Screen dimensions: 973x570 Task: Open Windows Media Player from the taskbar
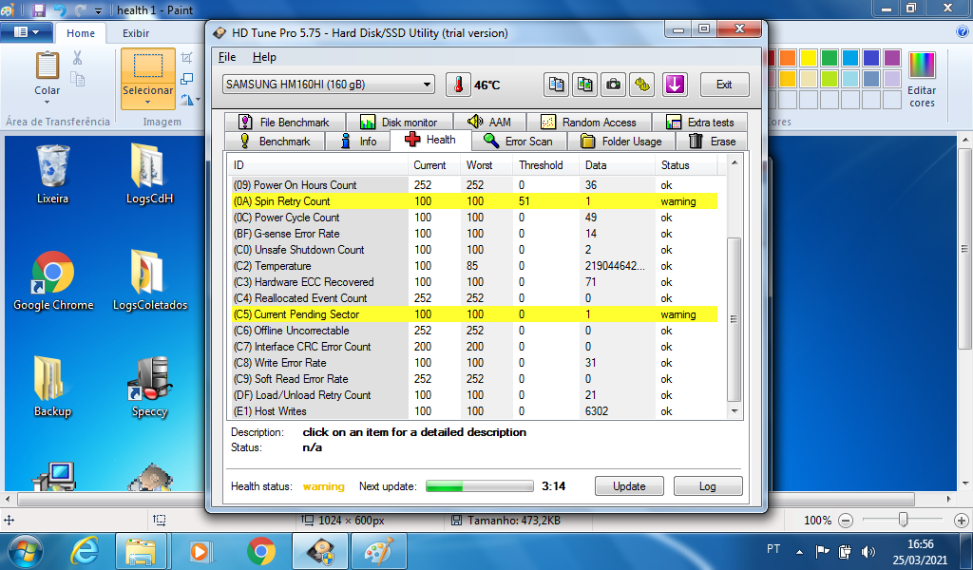pos(200,551)
